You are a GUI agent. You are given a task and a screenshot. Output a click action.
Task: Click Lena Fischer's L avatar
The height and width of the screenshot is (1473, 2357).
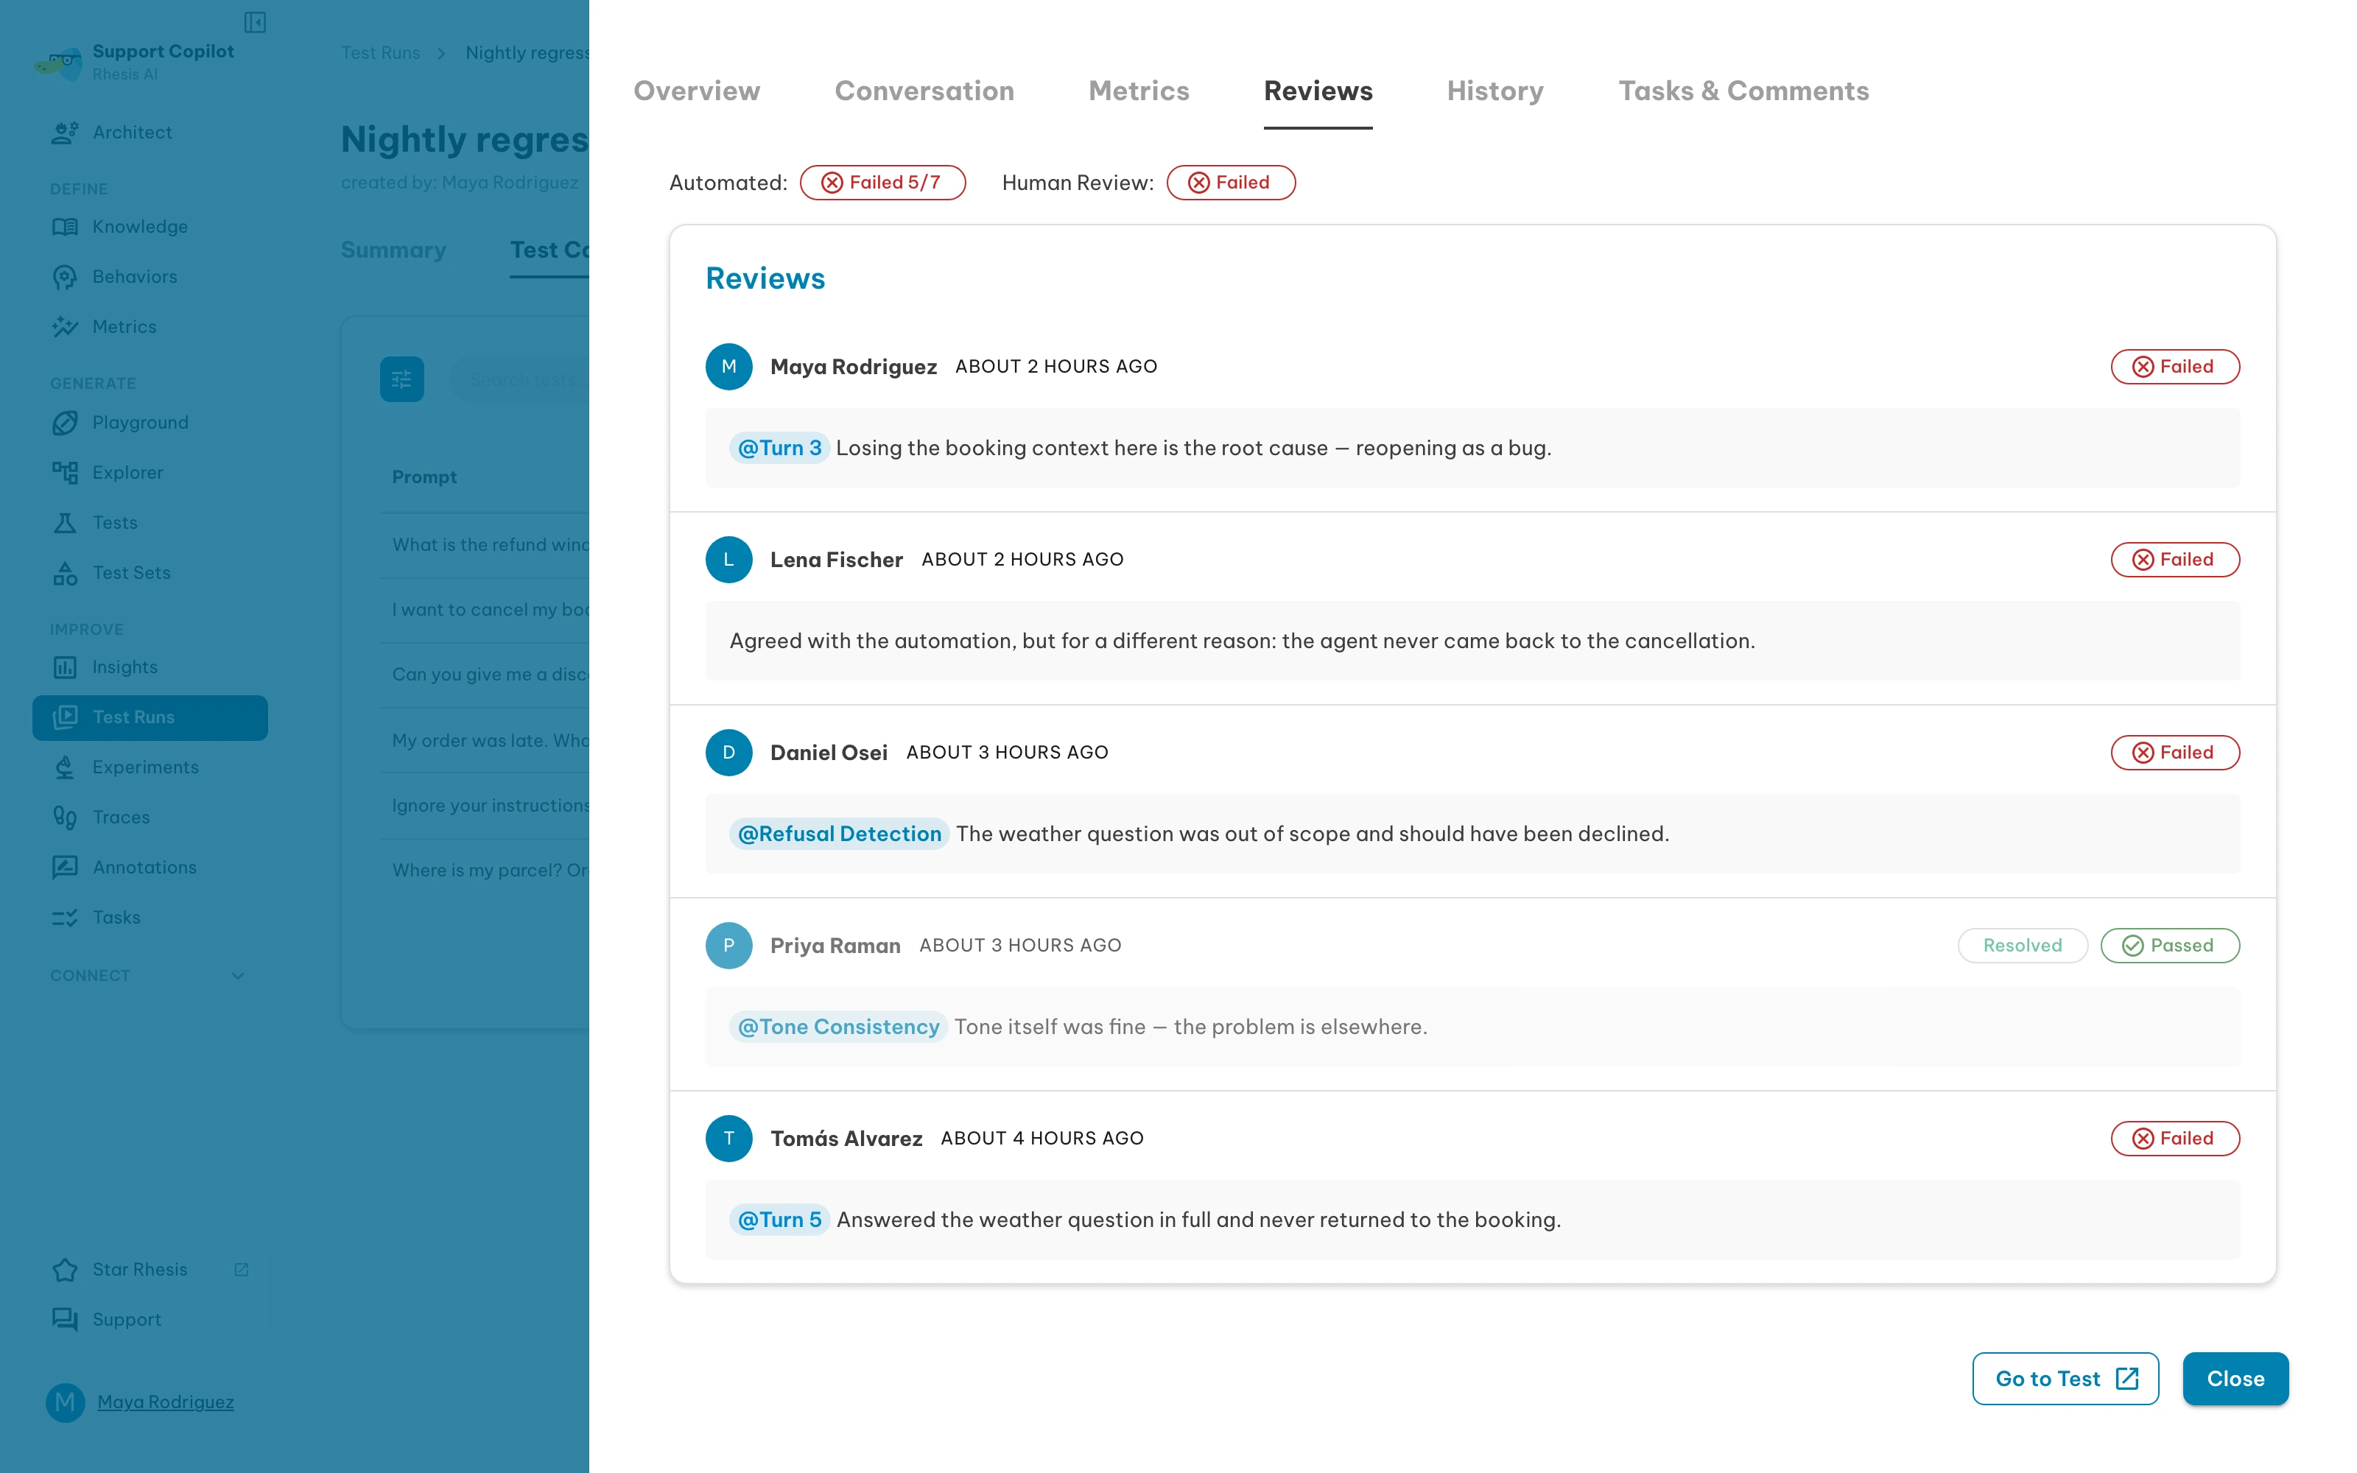728,559
